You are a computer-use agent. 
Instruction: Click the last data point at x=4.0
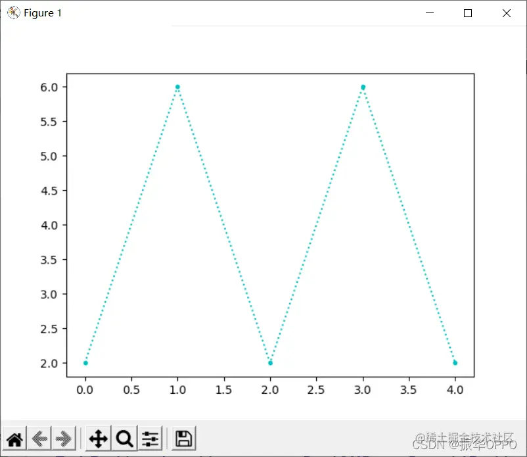pyautogui.click(x=455, y=362)
